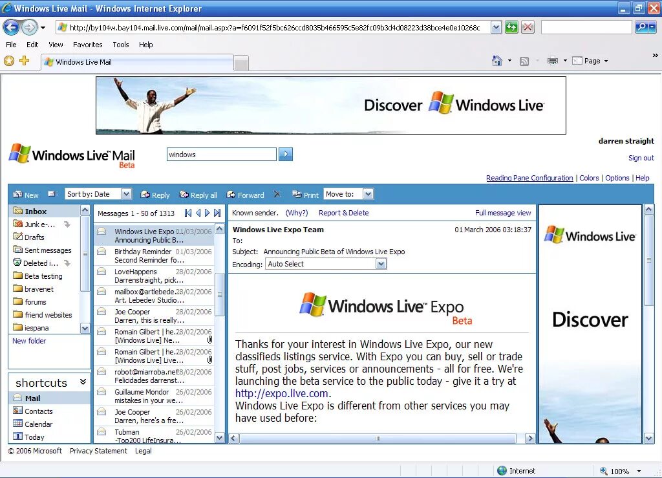
Task: Click the Reply toolbar button
Action: coord(155,195)
